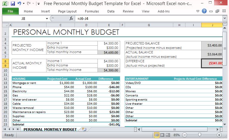Click the workbook minimize window icon
The width and height of the screenshot is (229, 140).
211,11
